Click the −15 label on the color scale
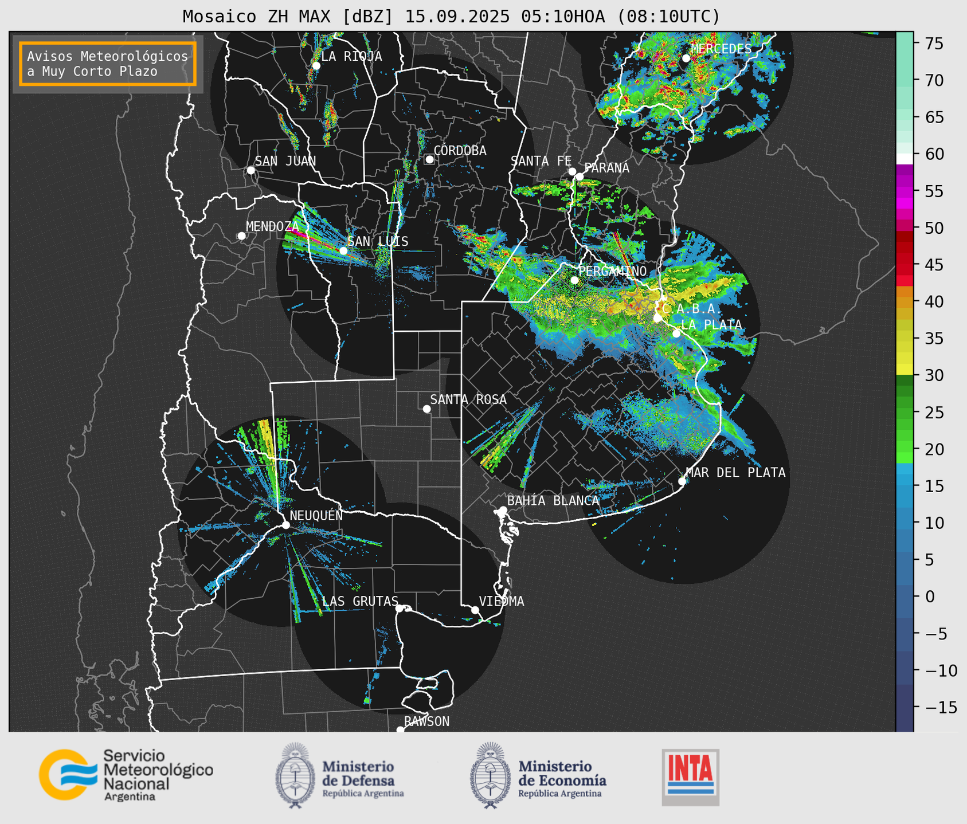The image size is (967, 824). point(941,708)
